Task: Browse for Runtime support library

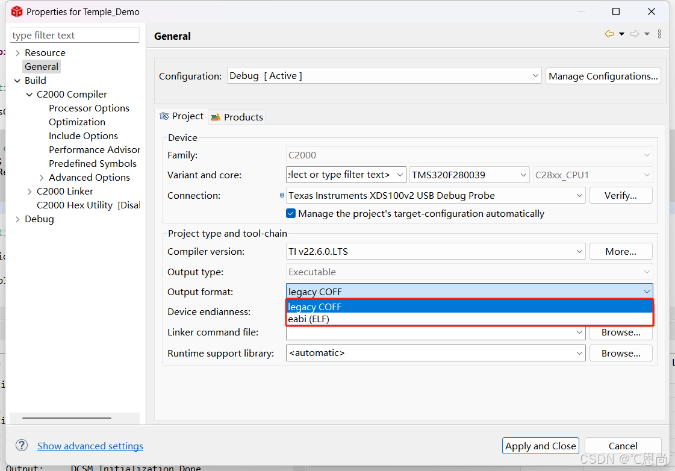Action: [621, 353]
